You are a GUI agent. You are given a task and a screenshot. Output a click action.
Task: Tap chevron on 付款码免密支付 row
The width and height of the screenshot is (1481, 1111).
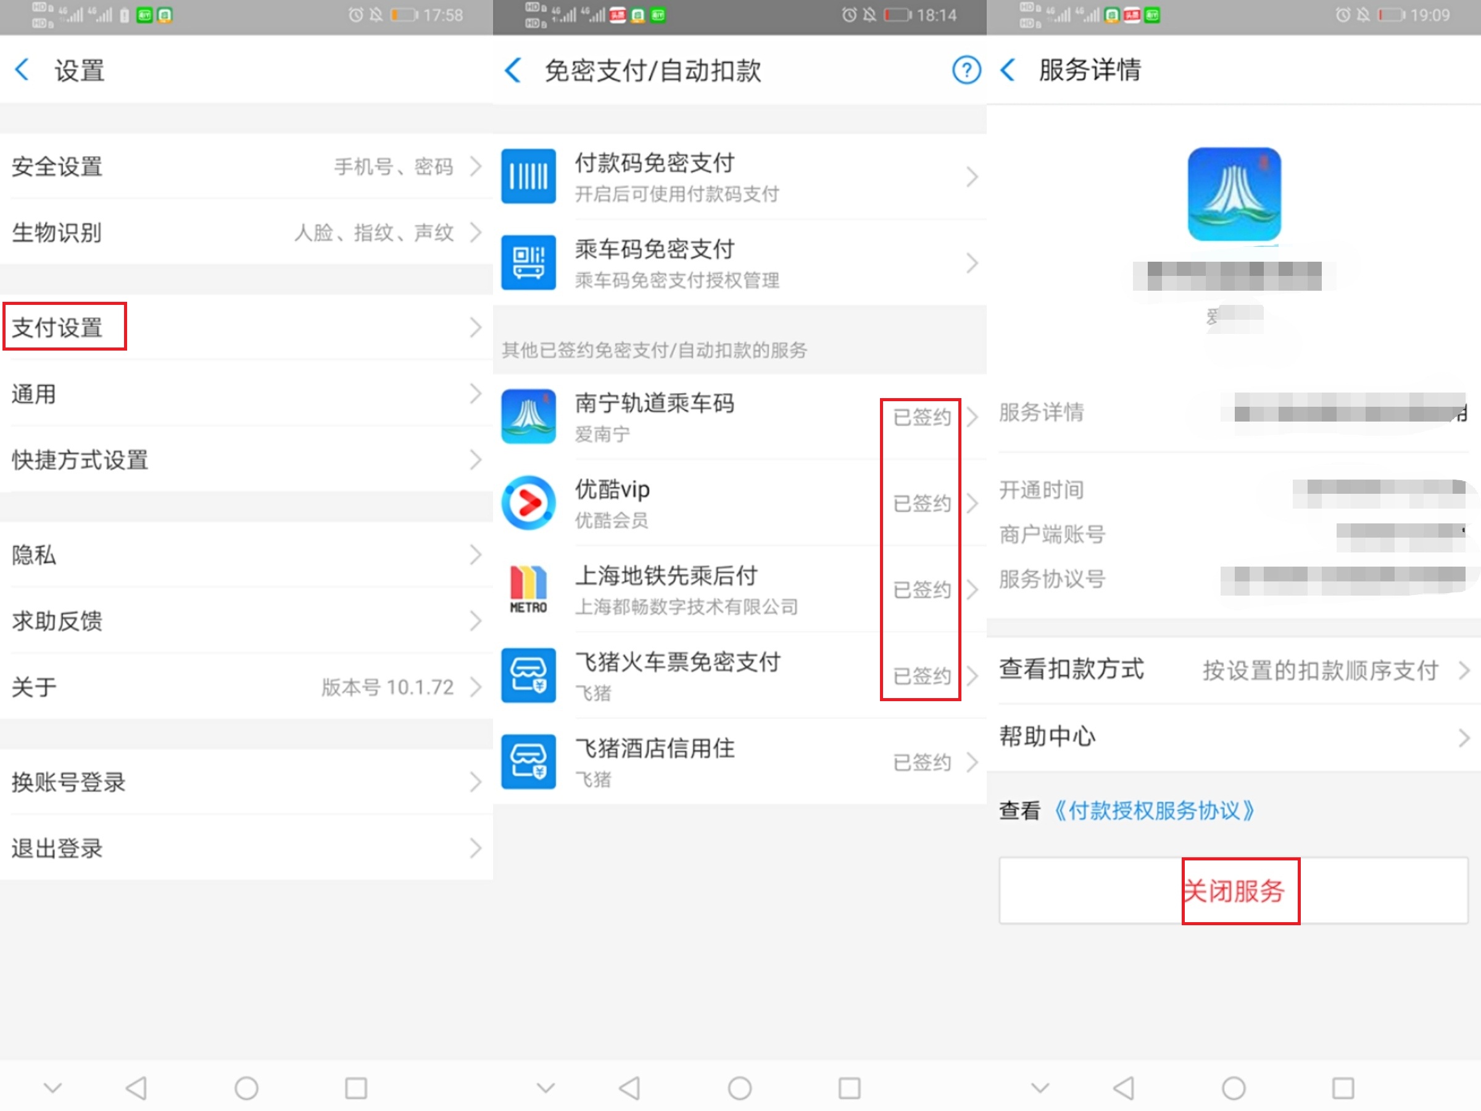(972, 177)
